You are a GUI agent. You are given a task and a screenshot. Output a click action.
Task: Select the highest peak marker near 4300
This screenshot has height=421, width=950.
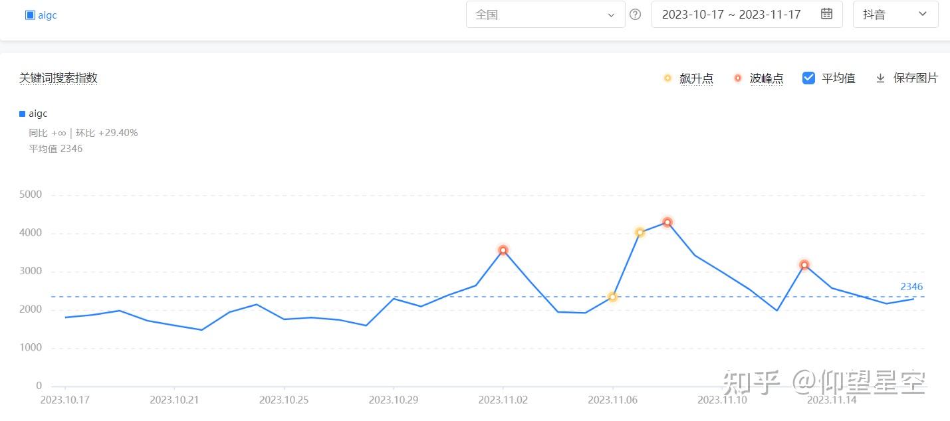click(667, 222)
